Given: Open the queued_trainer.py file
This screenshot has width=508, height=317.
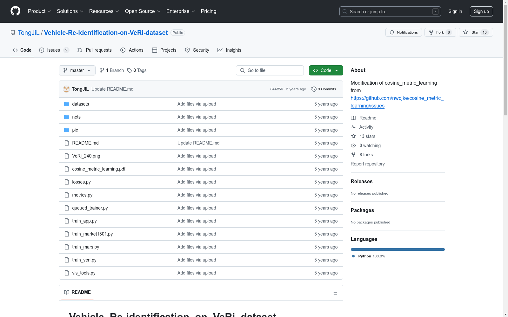Looking at the screenshot, I should [90, 208].
